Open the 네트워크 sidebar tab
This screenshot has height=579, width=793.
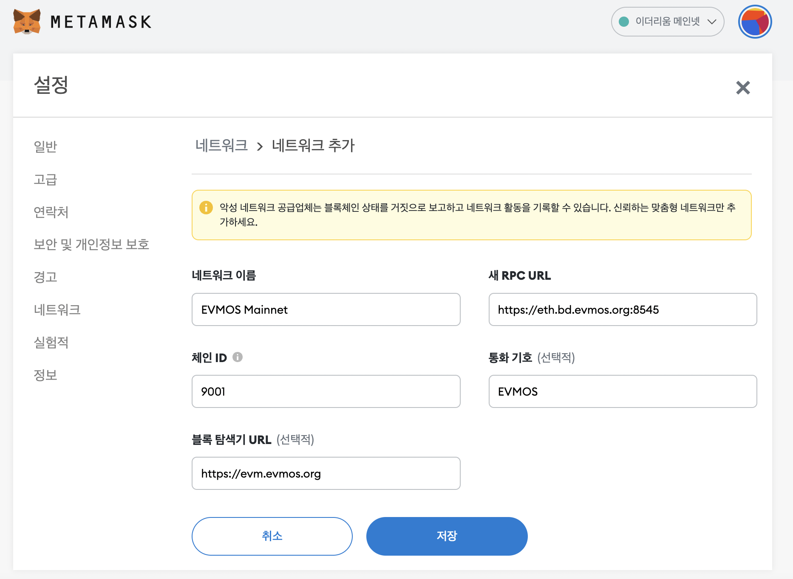(x=57, y=310)
